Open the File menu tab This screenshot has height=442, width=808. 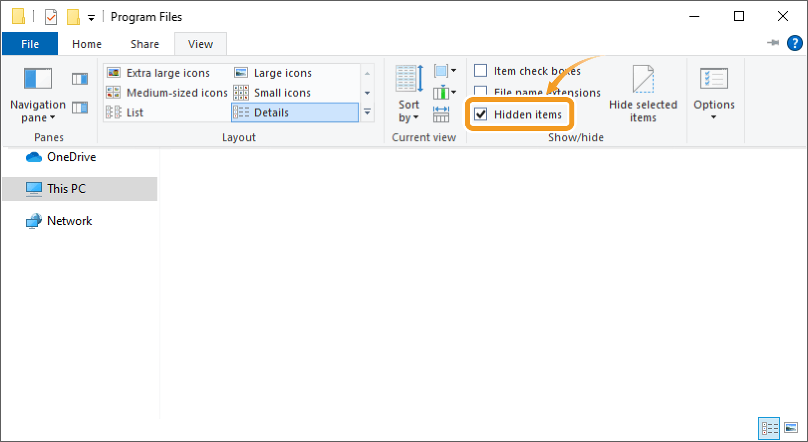(30, 44)
